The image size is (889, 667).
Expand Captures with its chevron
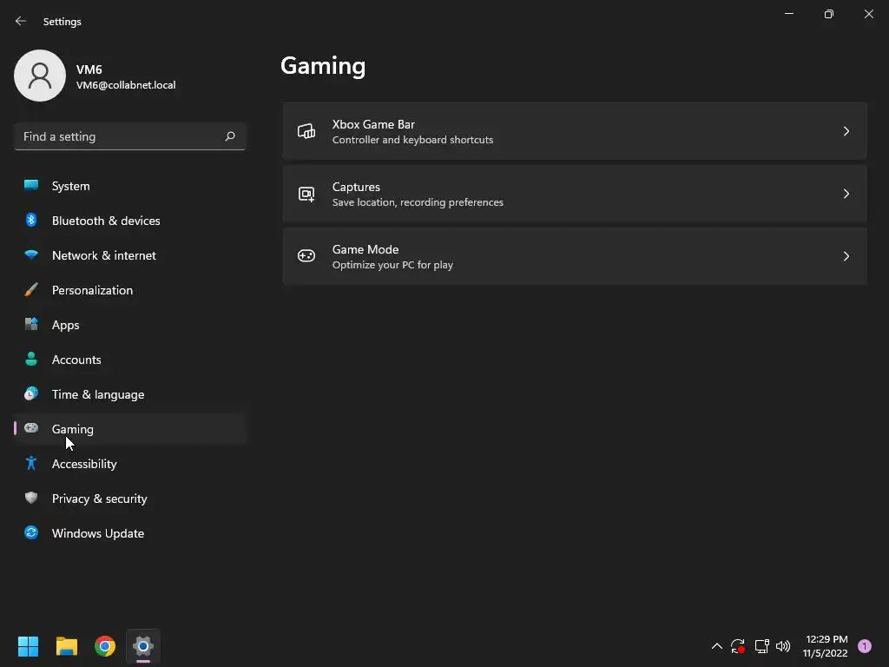[846, 194]
